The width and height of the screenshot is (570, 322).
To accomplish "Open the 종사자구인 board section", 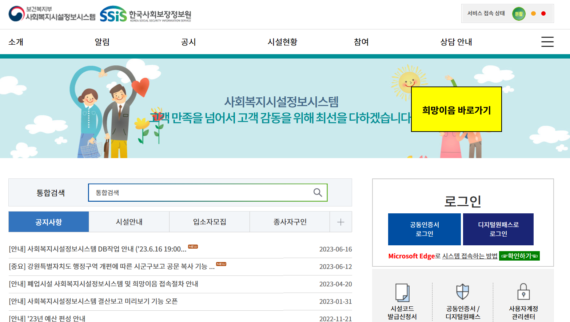I will click(290, 222).
